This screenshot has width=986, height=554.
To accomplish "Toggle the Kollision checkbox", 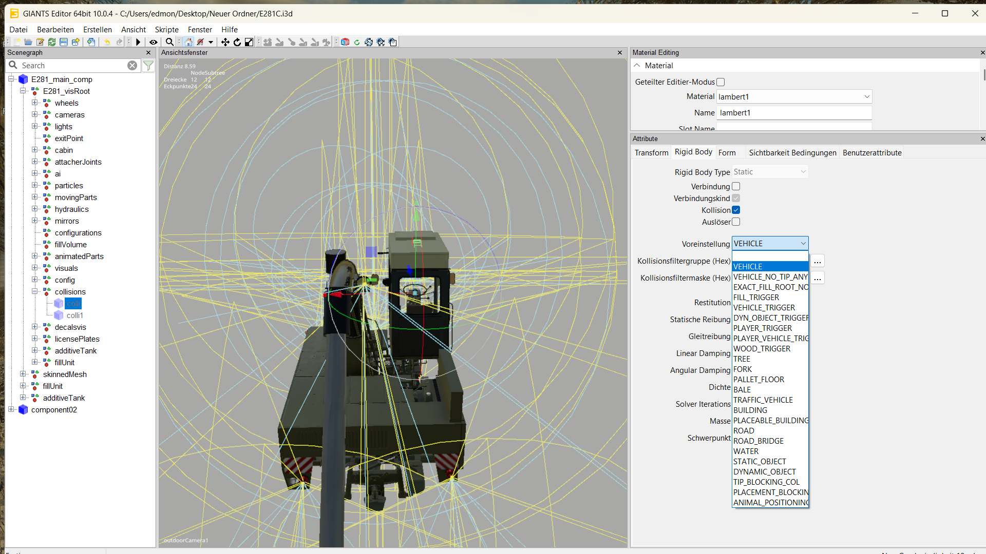I will click(x=736, y=210).
